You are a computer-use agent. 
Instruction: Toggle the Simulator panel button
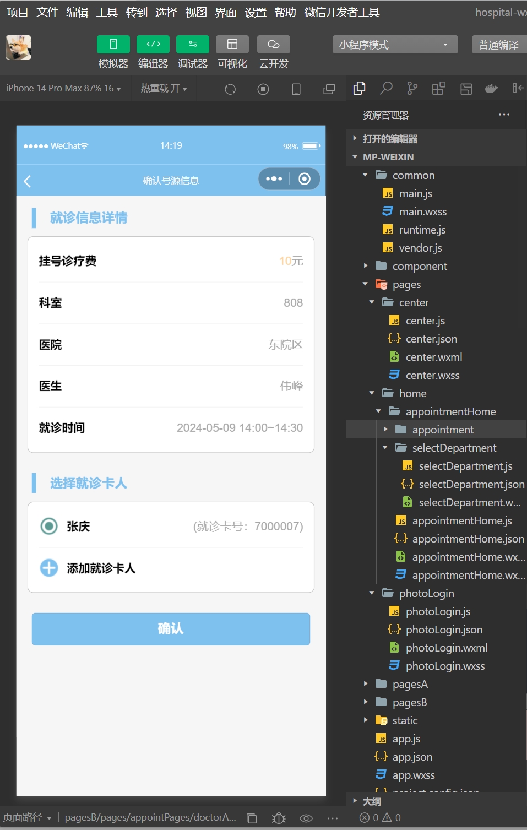click(113, 45)
